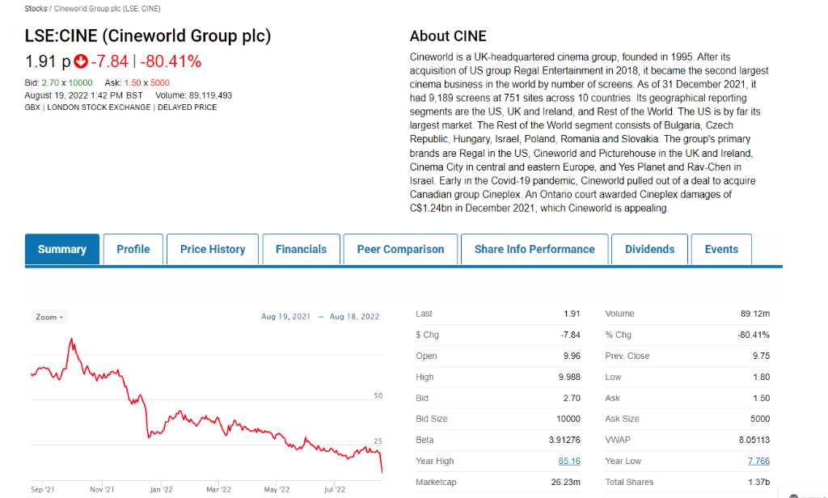Viewport: 828px width, 498px height.
Task: Select the Financials tab
Action: point(301,249)
